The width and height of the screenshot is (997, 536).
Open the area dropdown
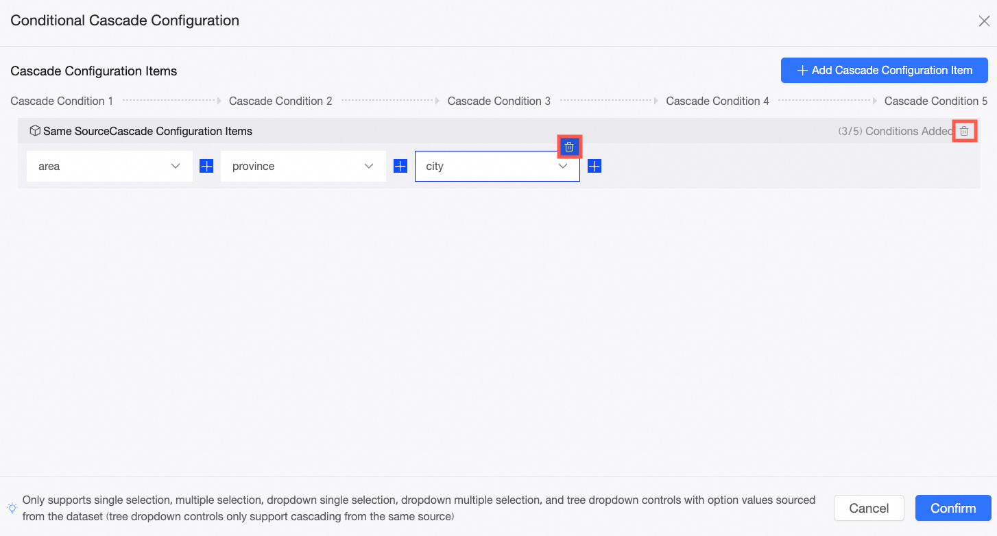click(110, 167)
